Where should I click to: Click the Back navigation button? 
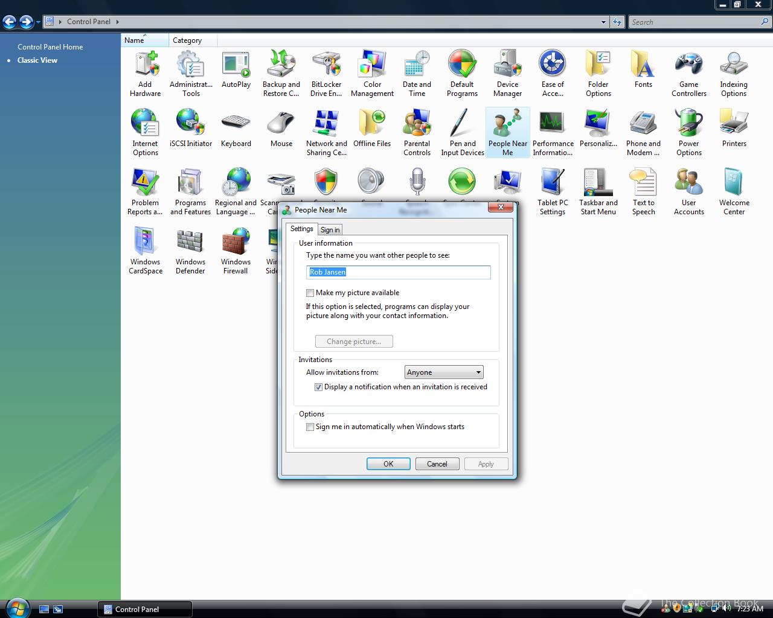click(x=9, y=22)
